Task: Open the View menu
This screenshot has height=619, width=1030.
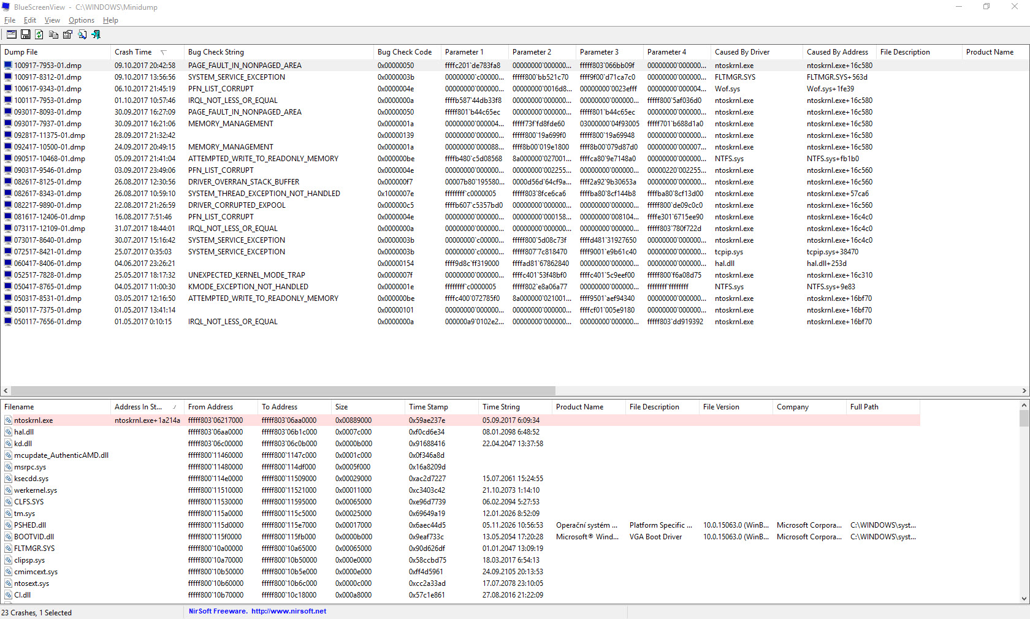Action: 52,20
